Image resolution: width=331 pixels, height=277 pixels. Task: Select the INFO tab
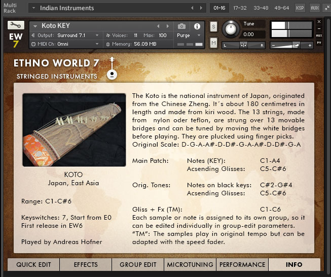click(x=295, y=264)
